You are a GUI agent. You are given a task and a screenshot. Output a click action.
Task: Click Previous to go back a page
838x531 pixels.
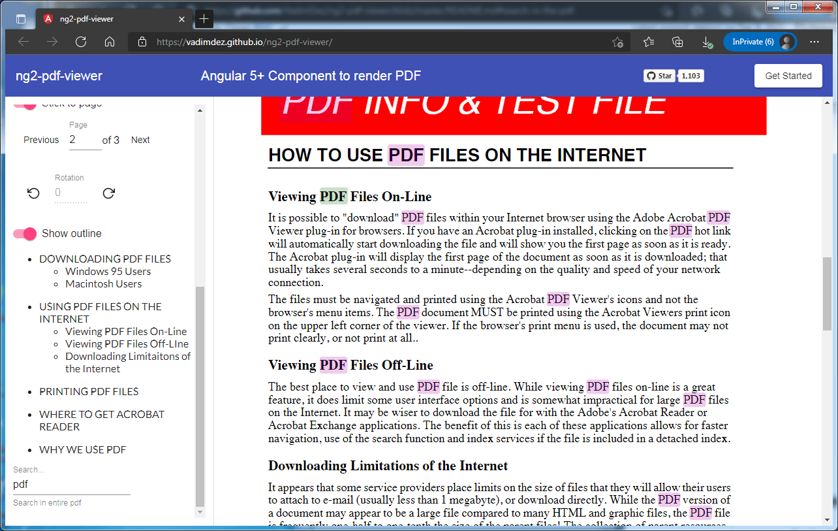pyautogui.click(x=41, y=139)
